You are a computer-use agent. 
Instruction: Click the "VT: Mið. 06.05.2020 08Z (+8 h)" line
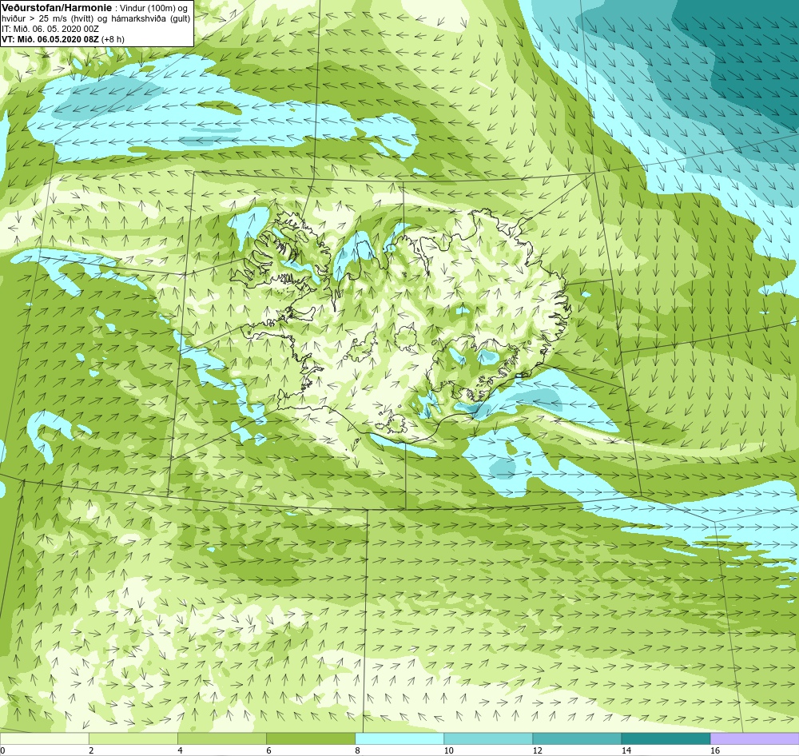62,38
